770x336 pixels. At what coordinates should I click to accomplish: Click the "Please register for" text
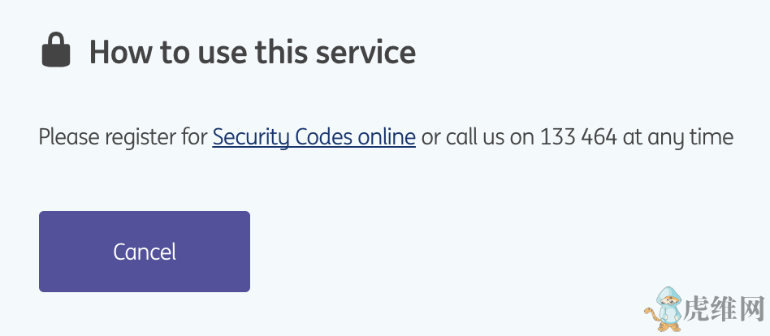coord(123,137)
